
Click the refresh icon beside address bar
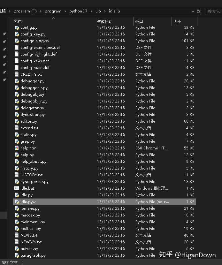click(x=198, y=11)
